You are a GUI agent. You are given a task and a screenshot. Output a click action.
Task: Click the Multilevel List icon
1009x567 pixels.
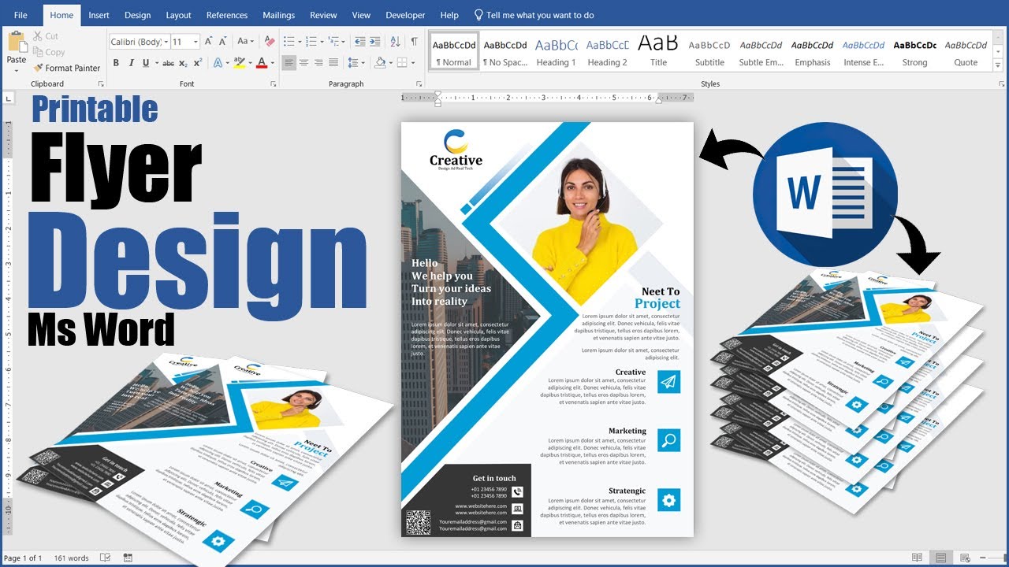click(334, 42)
